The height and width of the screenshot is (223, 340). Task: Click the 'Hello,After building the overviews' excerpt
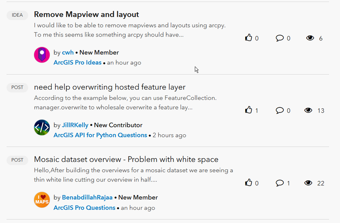(x=133, y=175)
